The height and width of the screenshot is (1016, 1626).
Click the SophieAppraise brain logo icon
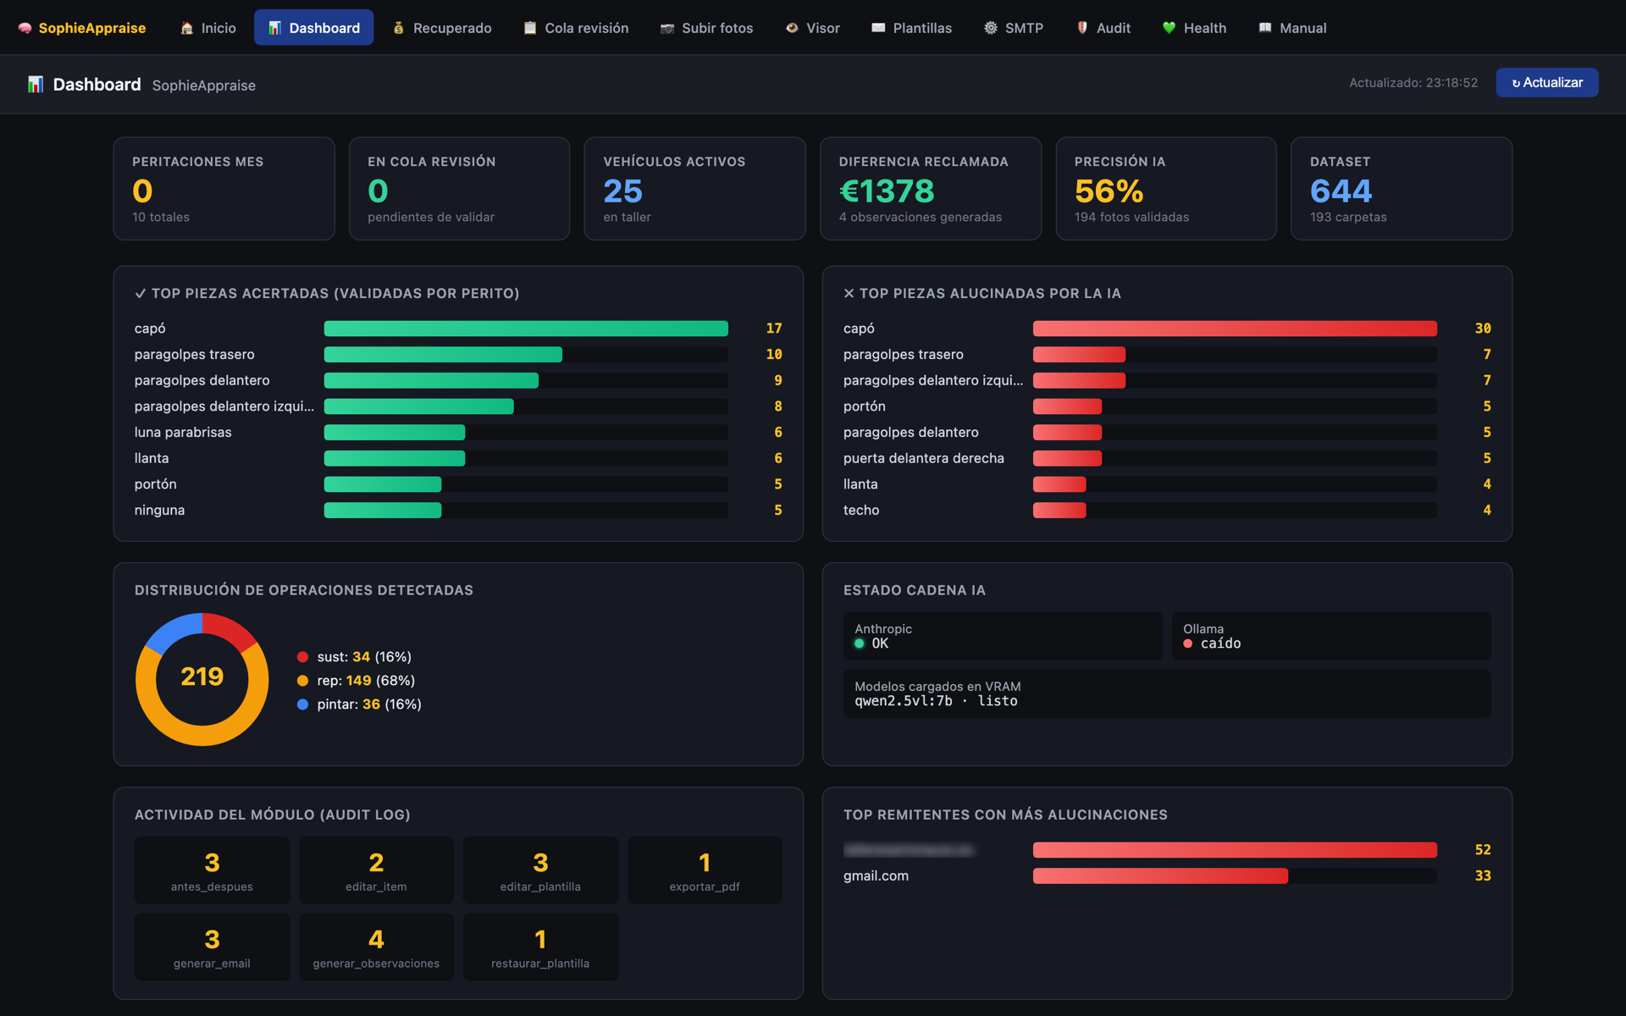[x=25, y=28]
